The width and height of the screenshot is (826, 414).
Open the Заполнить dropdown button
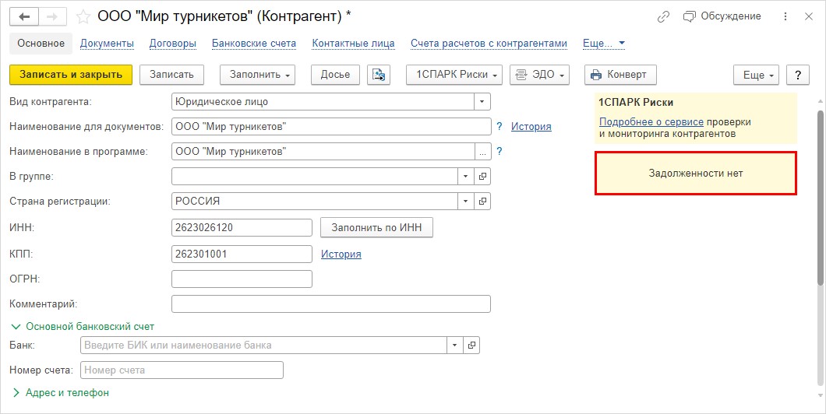click(x=258, y=75)
